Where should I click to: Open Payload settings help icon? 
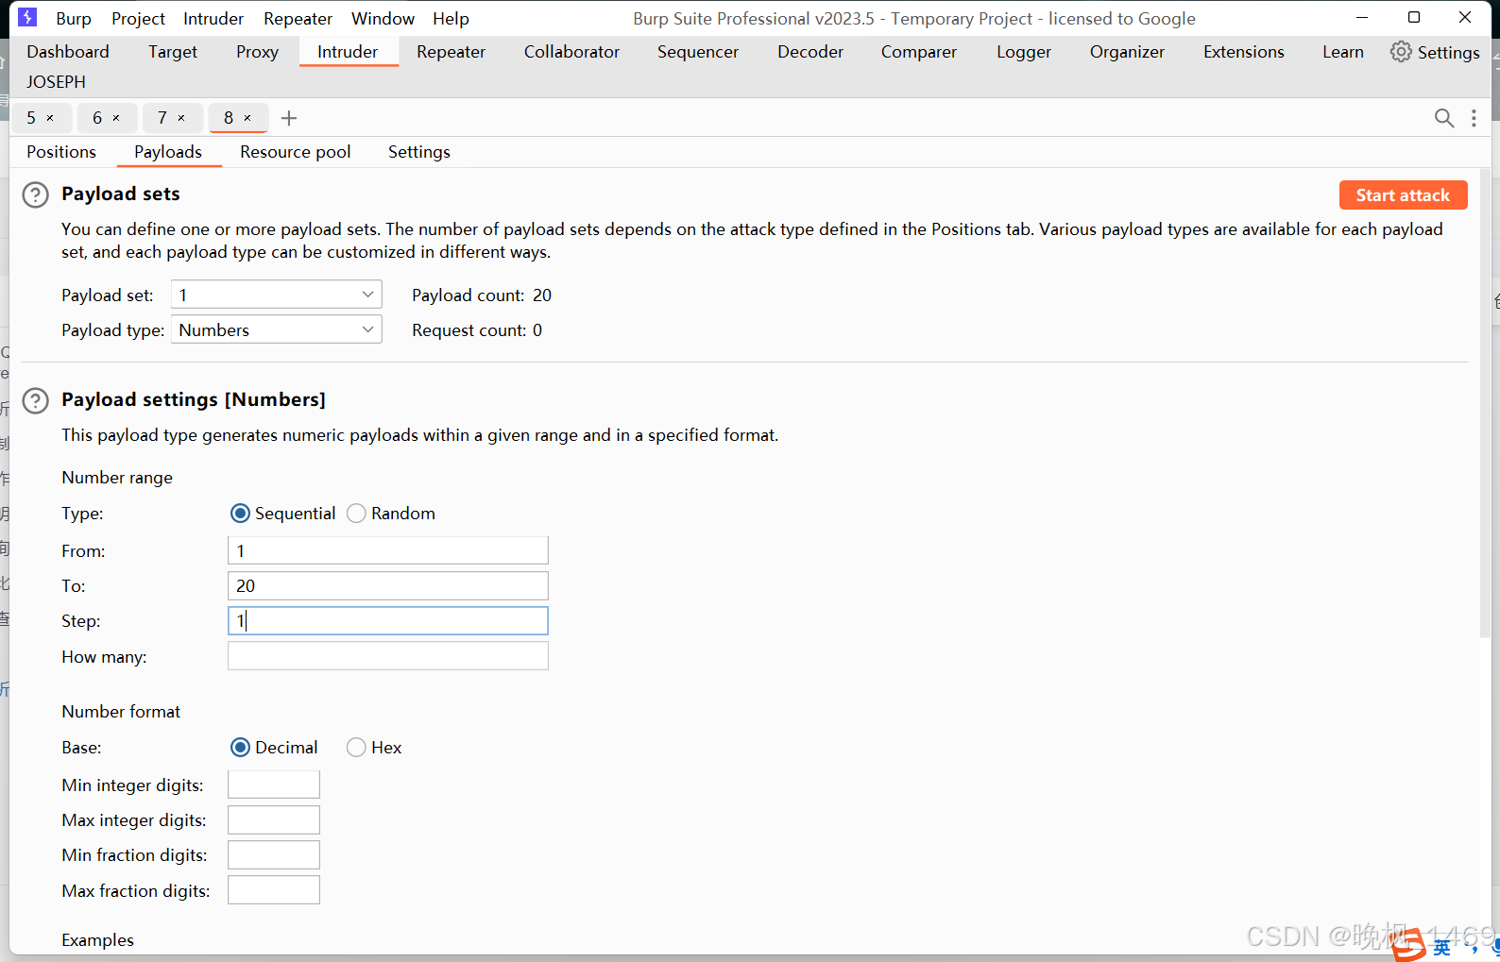pyautogui.click(x=35, y=400)
